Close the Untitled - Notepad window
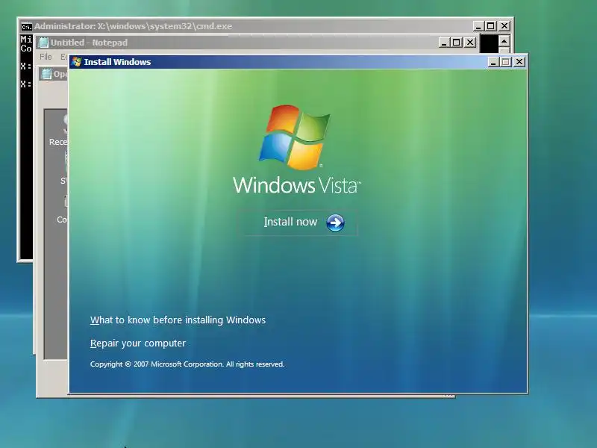The image size is (597, 448). (470, 43)
